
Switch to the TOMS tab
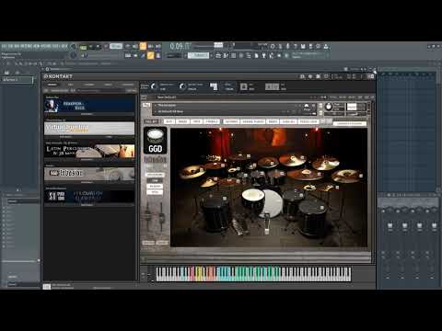pos(196,121)
